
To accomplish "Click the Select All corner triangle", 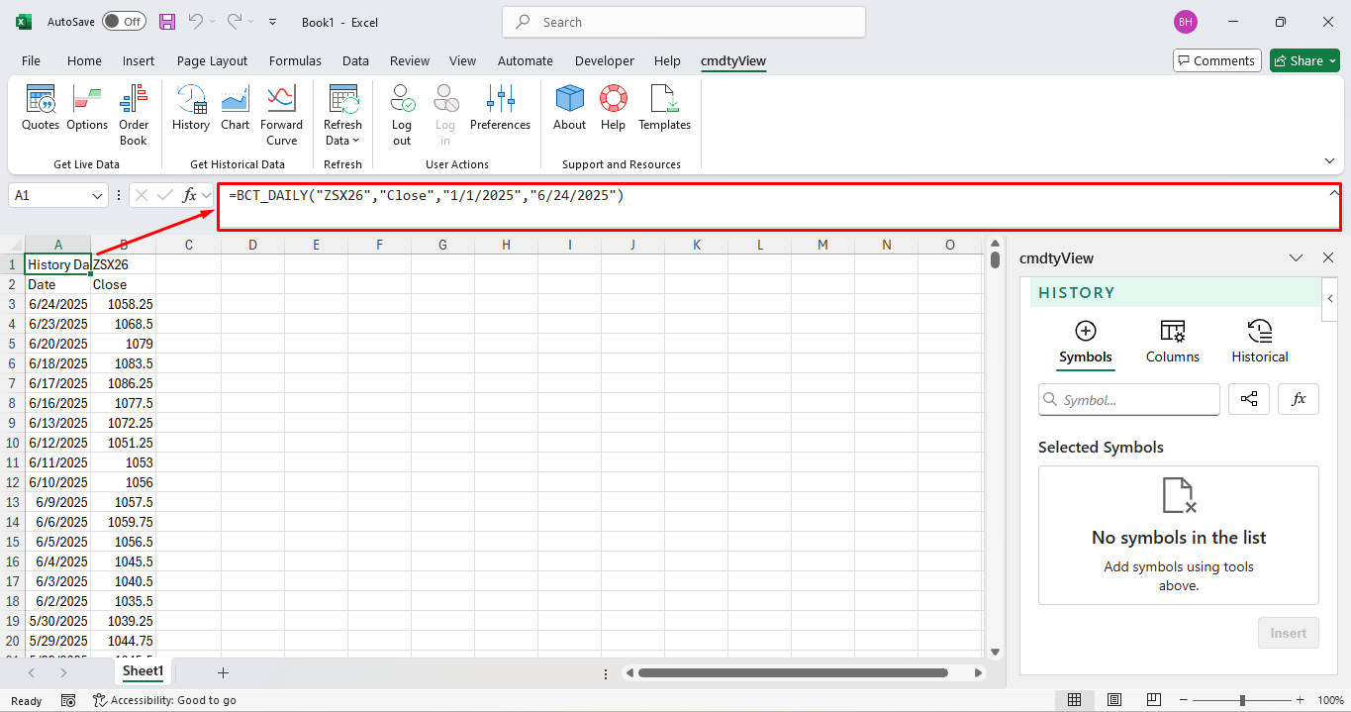I will point(13,245).
